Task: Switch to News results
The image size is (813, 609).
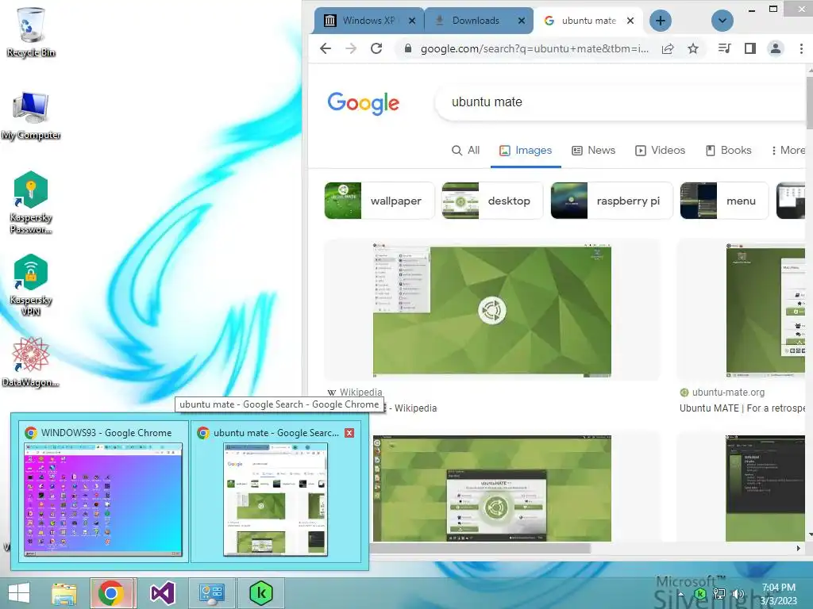Action: pyautogui.click(x=594, y=150)
